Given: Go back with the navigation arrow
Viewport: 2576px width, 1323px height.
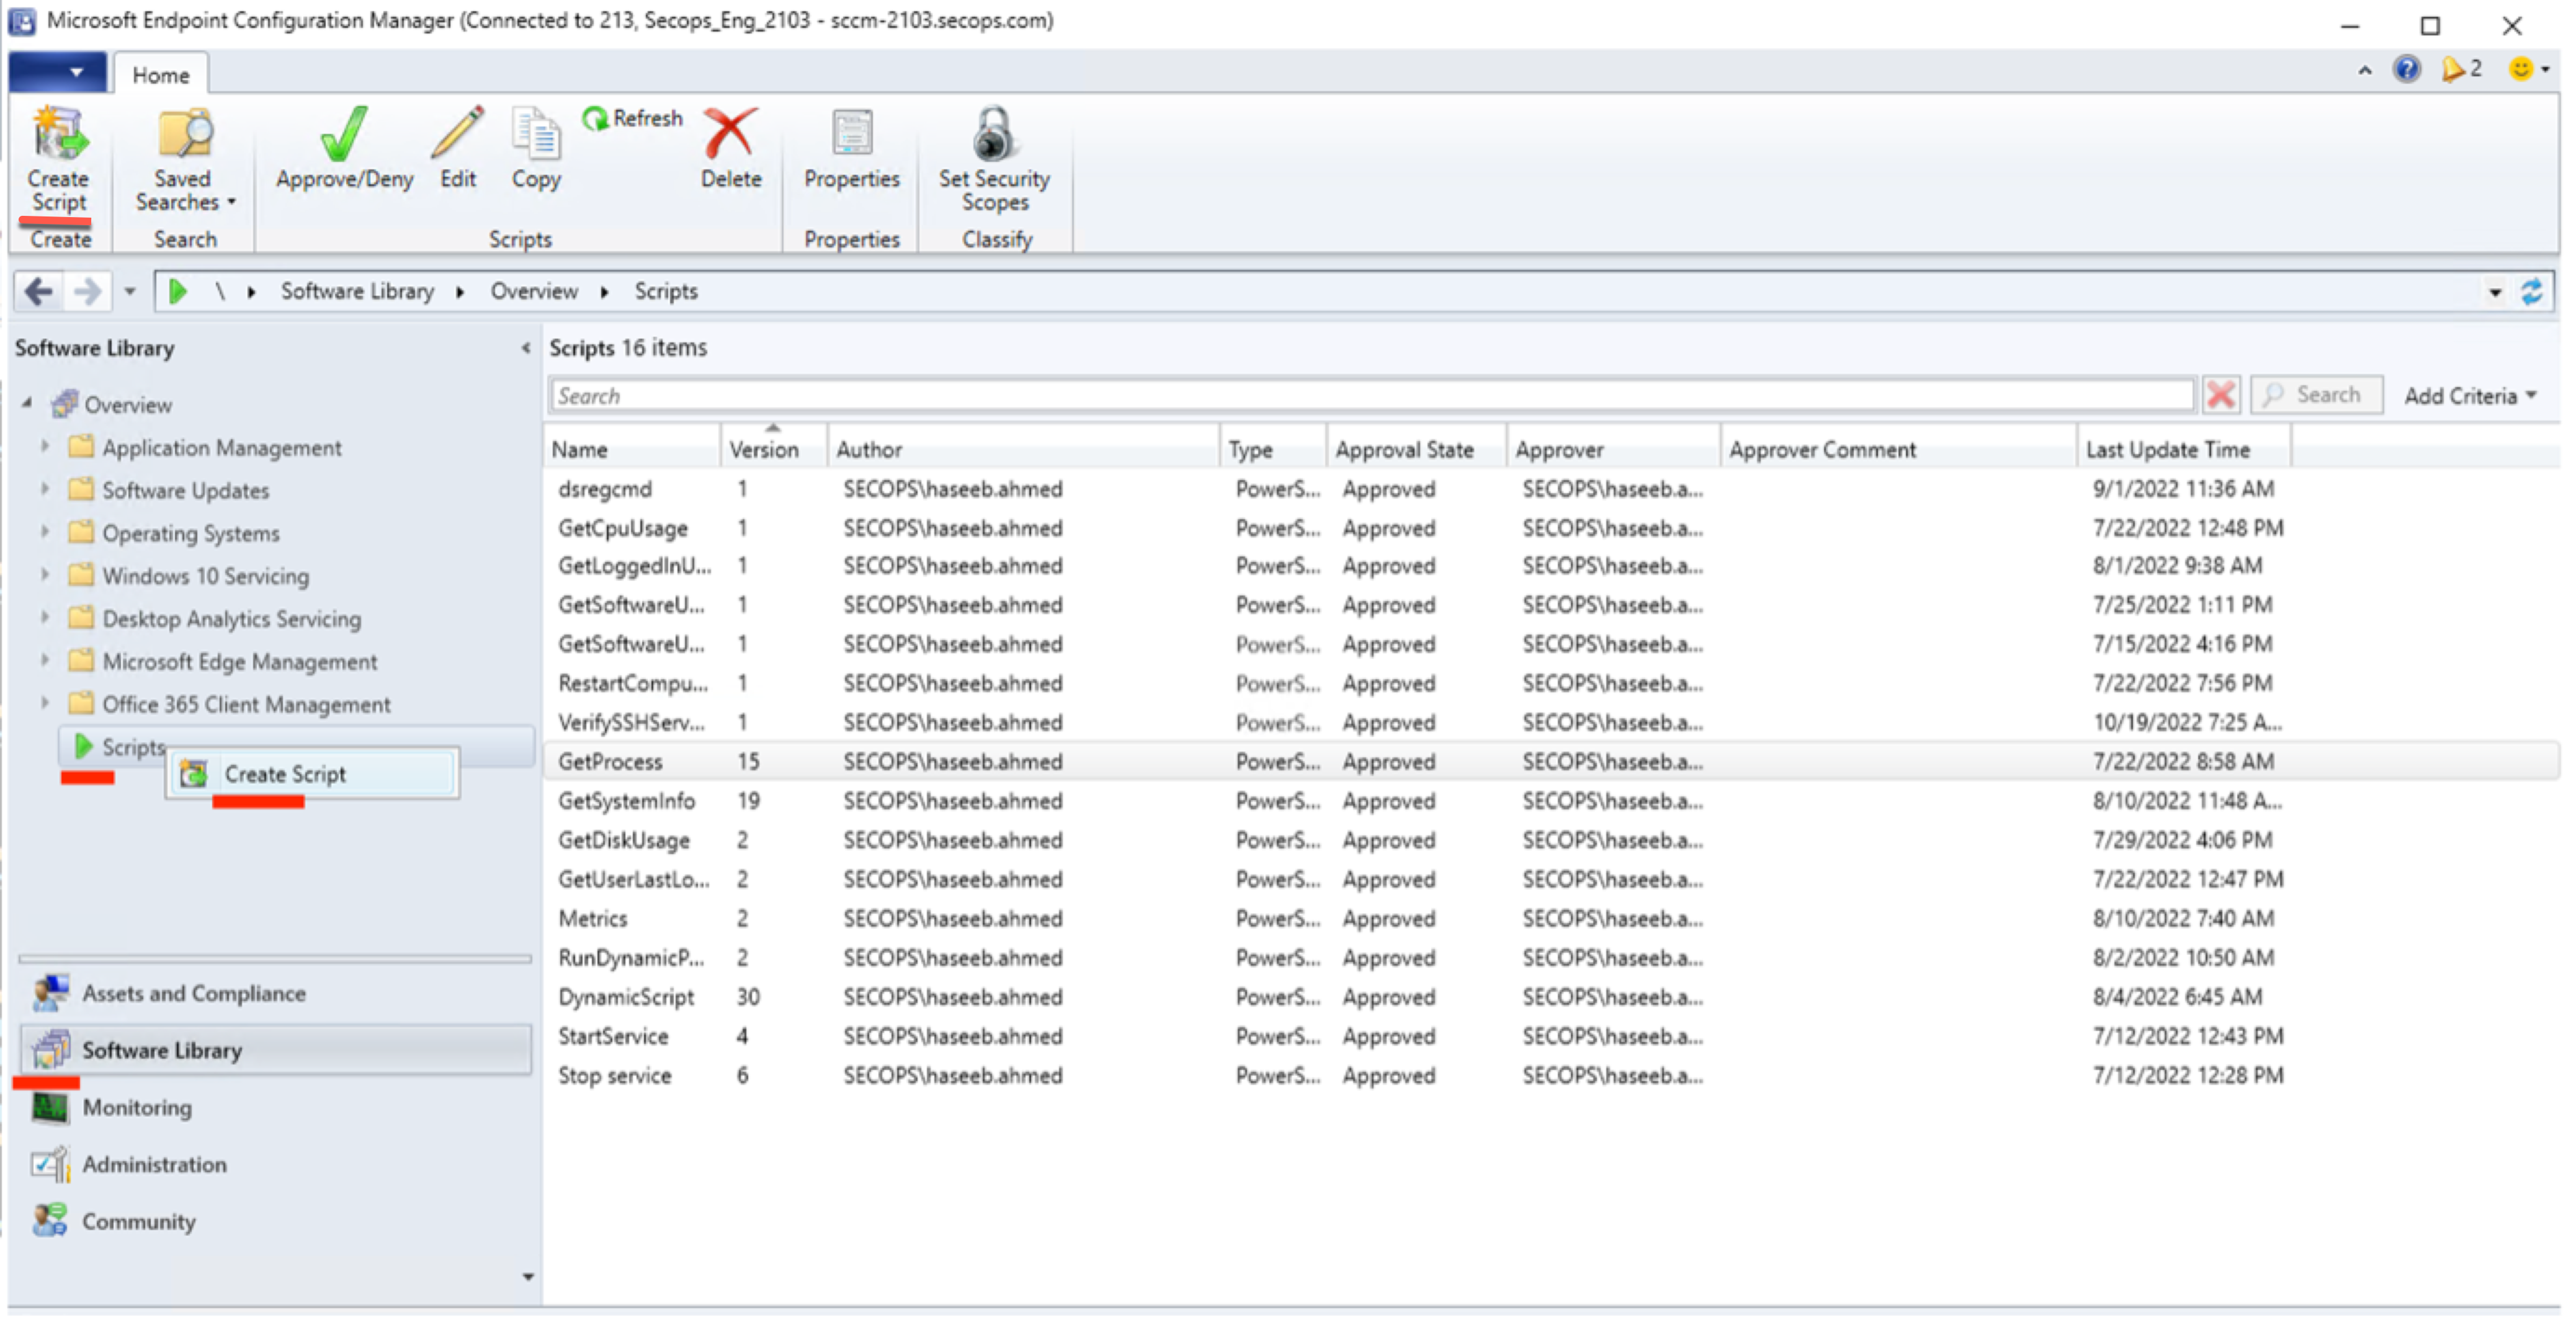Looking at the screenshot, I should (x=38, y=292).
